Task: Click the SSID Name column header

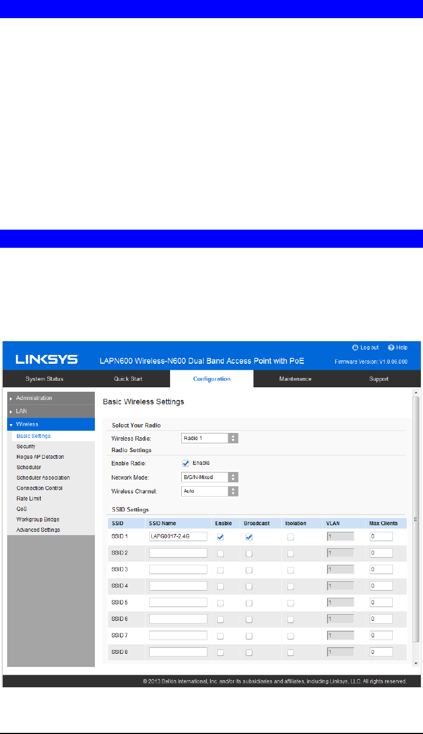Action: click(x=162, y=523)
